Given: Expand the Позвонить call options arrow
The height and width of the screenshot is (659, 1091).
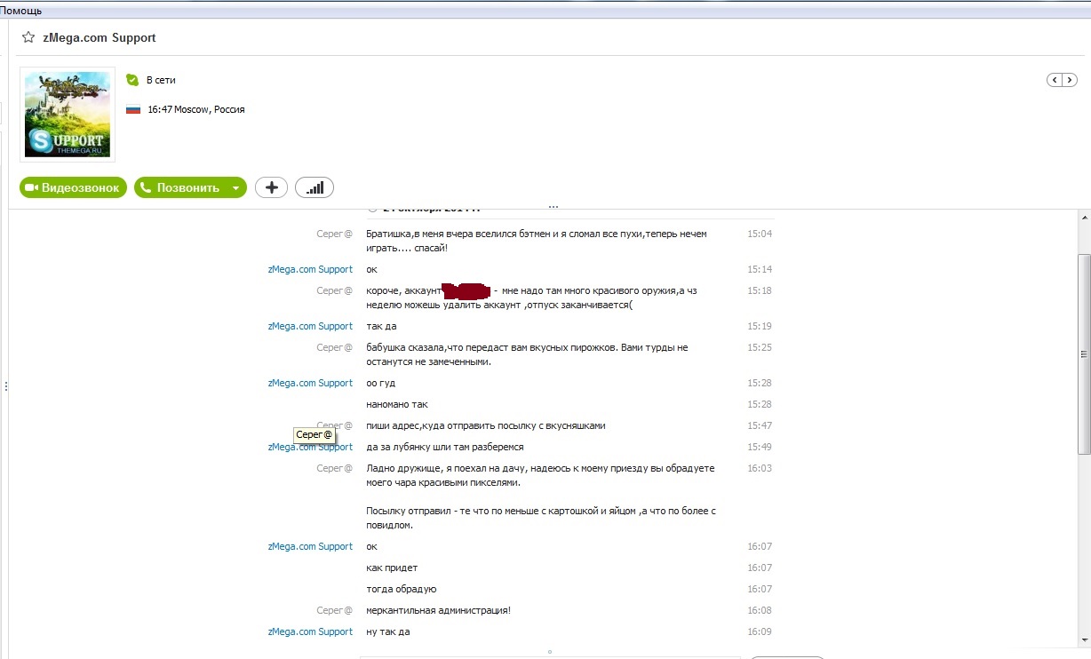Looking at the screenshot, I should click(x=235, y=187).
